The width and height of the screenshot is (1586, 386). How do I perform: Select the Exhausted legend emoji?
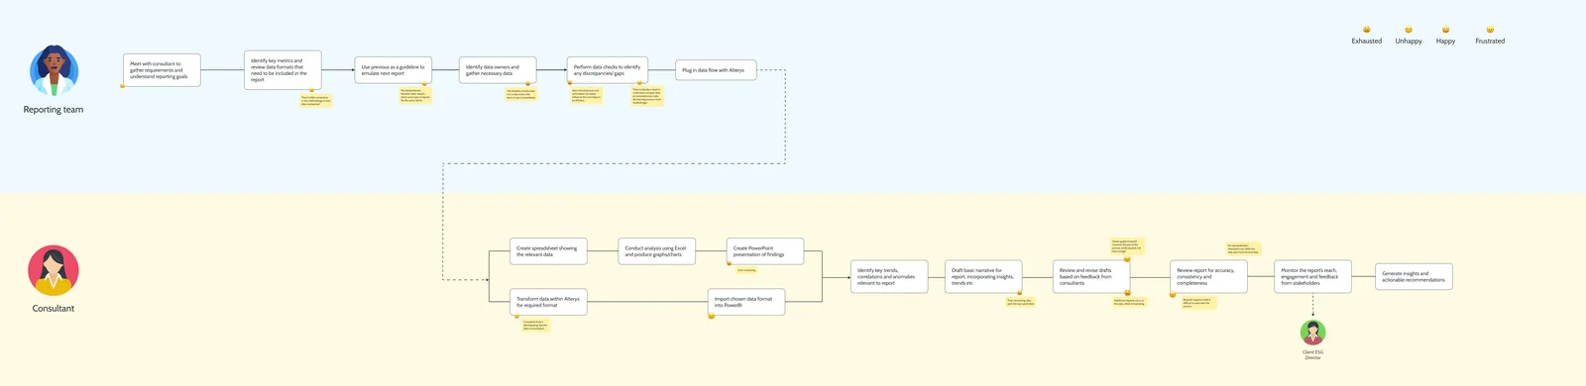click(x=1367, y=30)
